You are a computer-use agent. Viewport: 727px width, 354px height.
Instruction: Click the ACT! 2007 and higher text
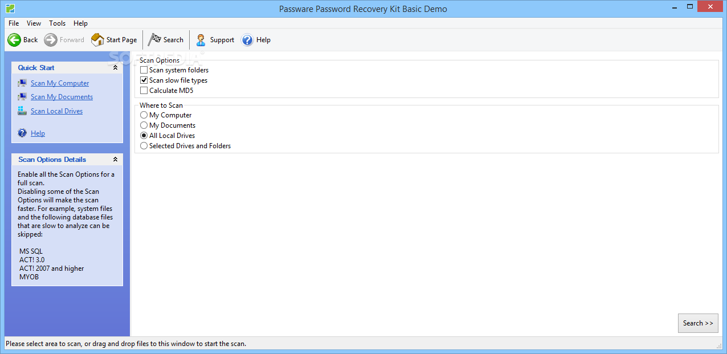click(52, 268)
